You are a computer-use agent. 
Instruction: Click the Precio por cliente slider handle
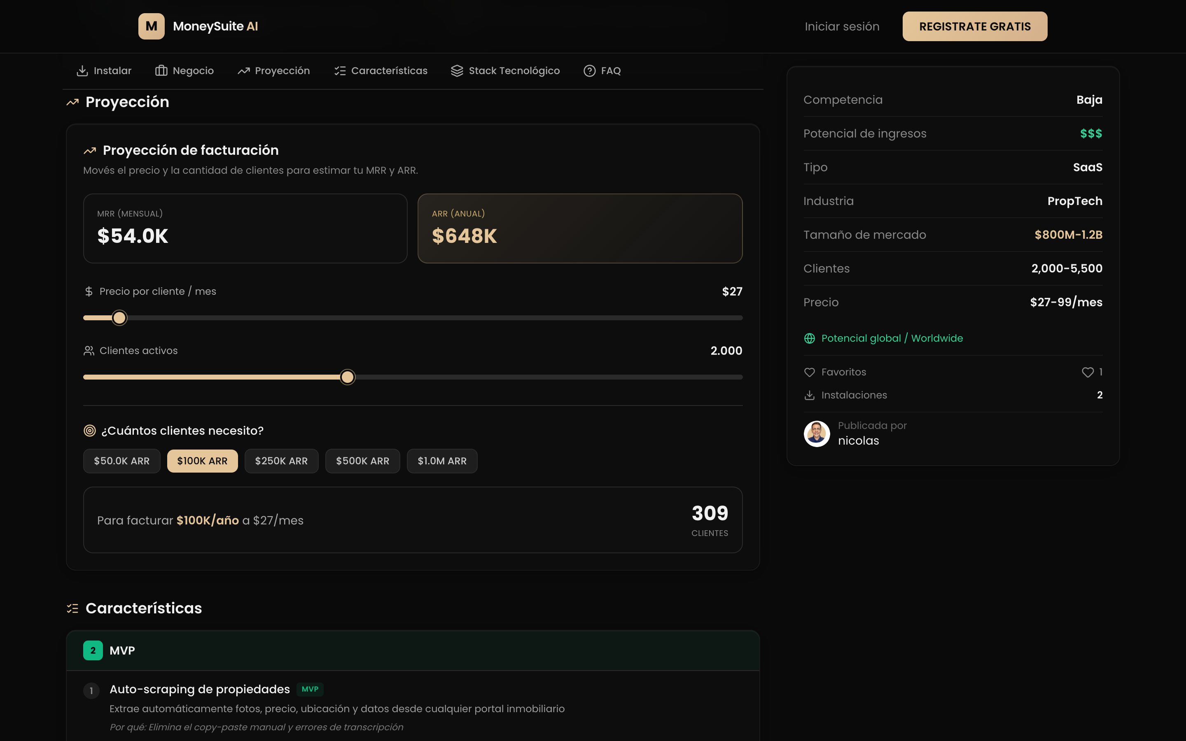pyautogui.click(x=119, y=318)
